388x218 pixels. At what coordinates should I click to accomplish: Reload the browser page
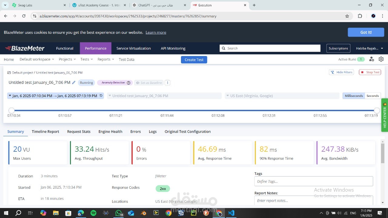(x=24, y=16)
